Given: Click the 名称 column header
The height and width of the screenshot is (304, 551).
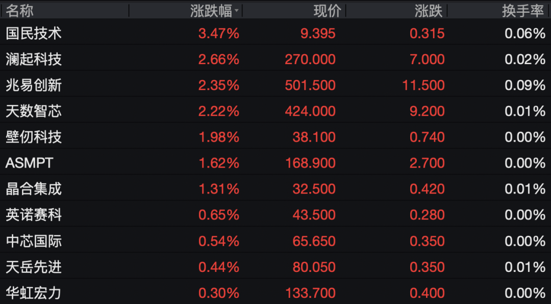Looking at the screenshot, I should (x=19, y=11).
